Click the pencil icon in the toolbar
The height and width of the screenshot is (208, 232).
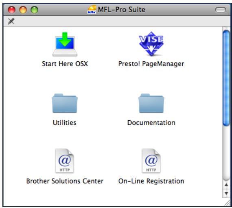[x=11, y=21]
